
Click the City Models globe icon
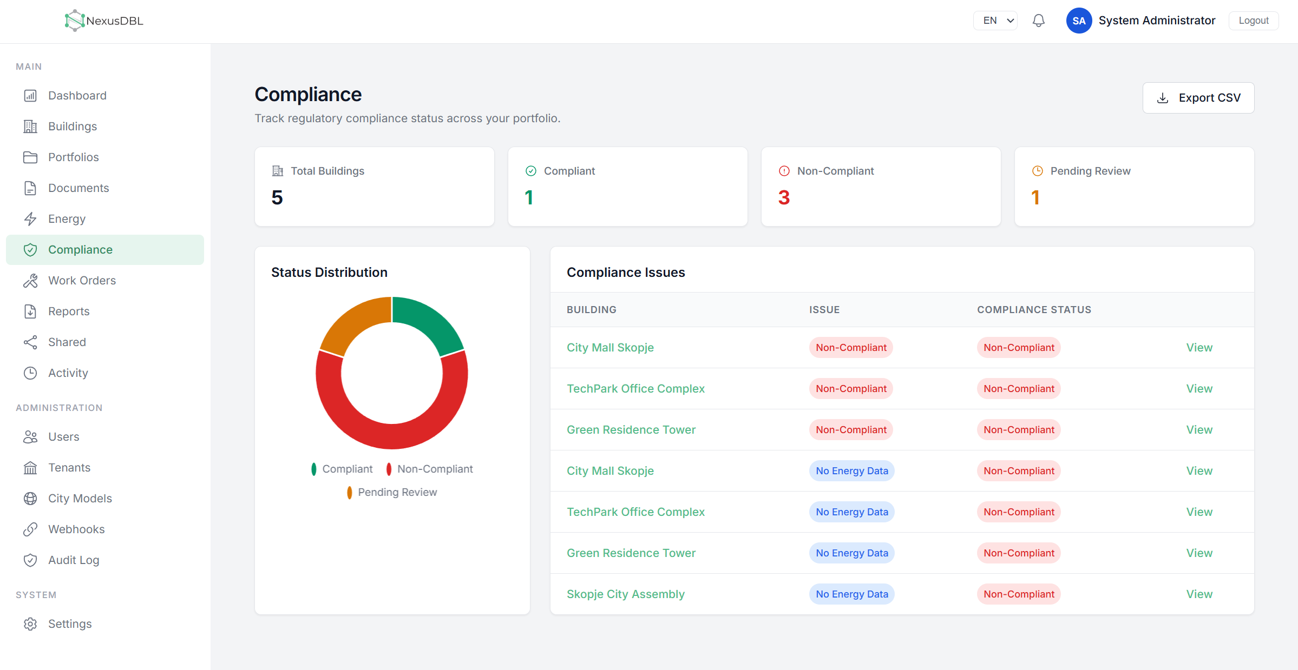pos(30,499)
